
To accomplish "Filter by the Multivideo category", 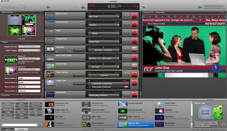I will [22, 112].
